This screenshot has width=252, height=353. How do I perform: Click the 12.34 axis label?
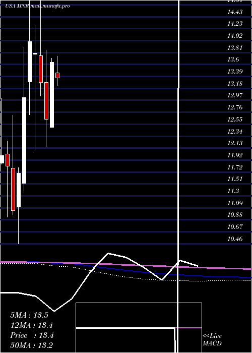click(x=235, y=132)
